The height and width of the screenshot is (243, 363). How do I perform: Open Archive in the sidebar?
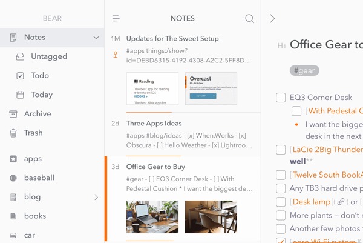tap(38, 114)
